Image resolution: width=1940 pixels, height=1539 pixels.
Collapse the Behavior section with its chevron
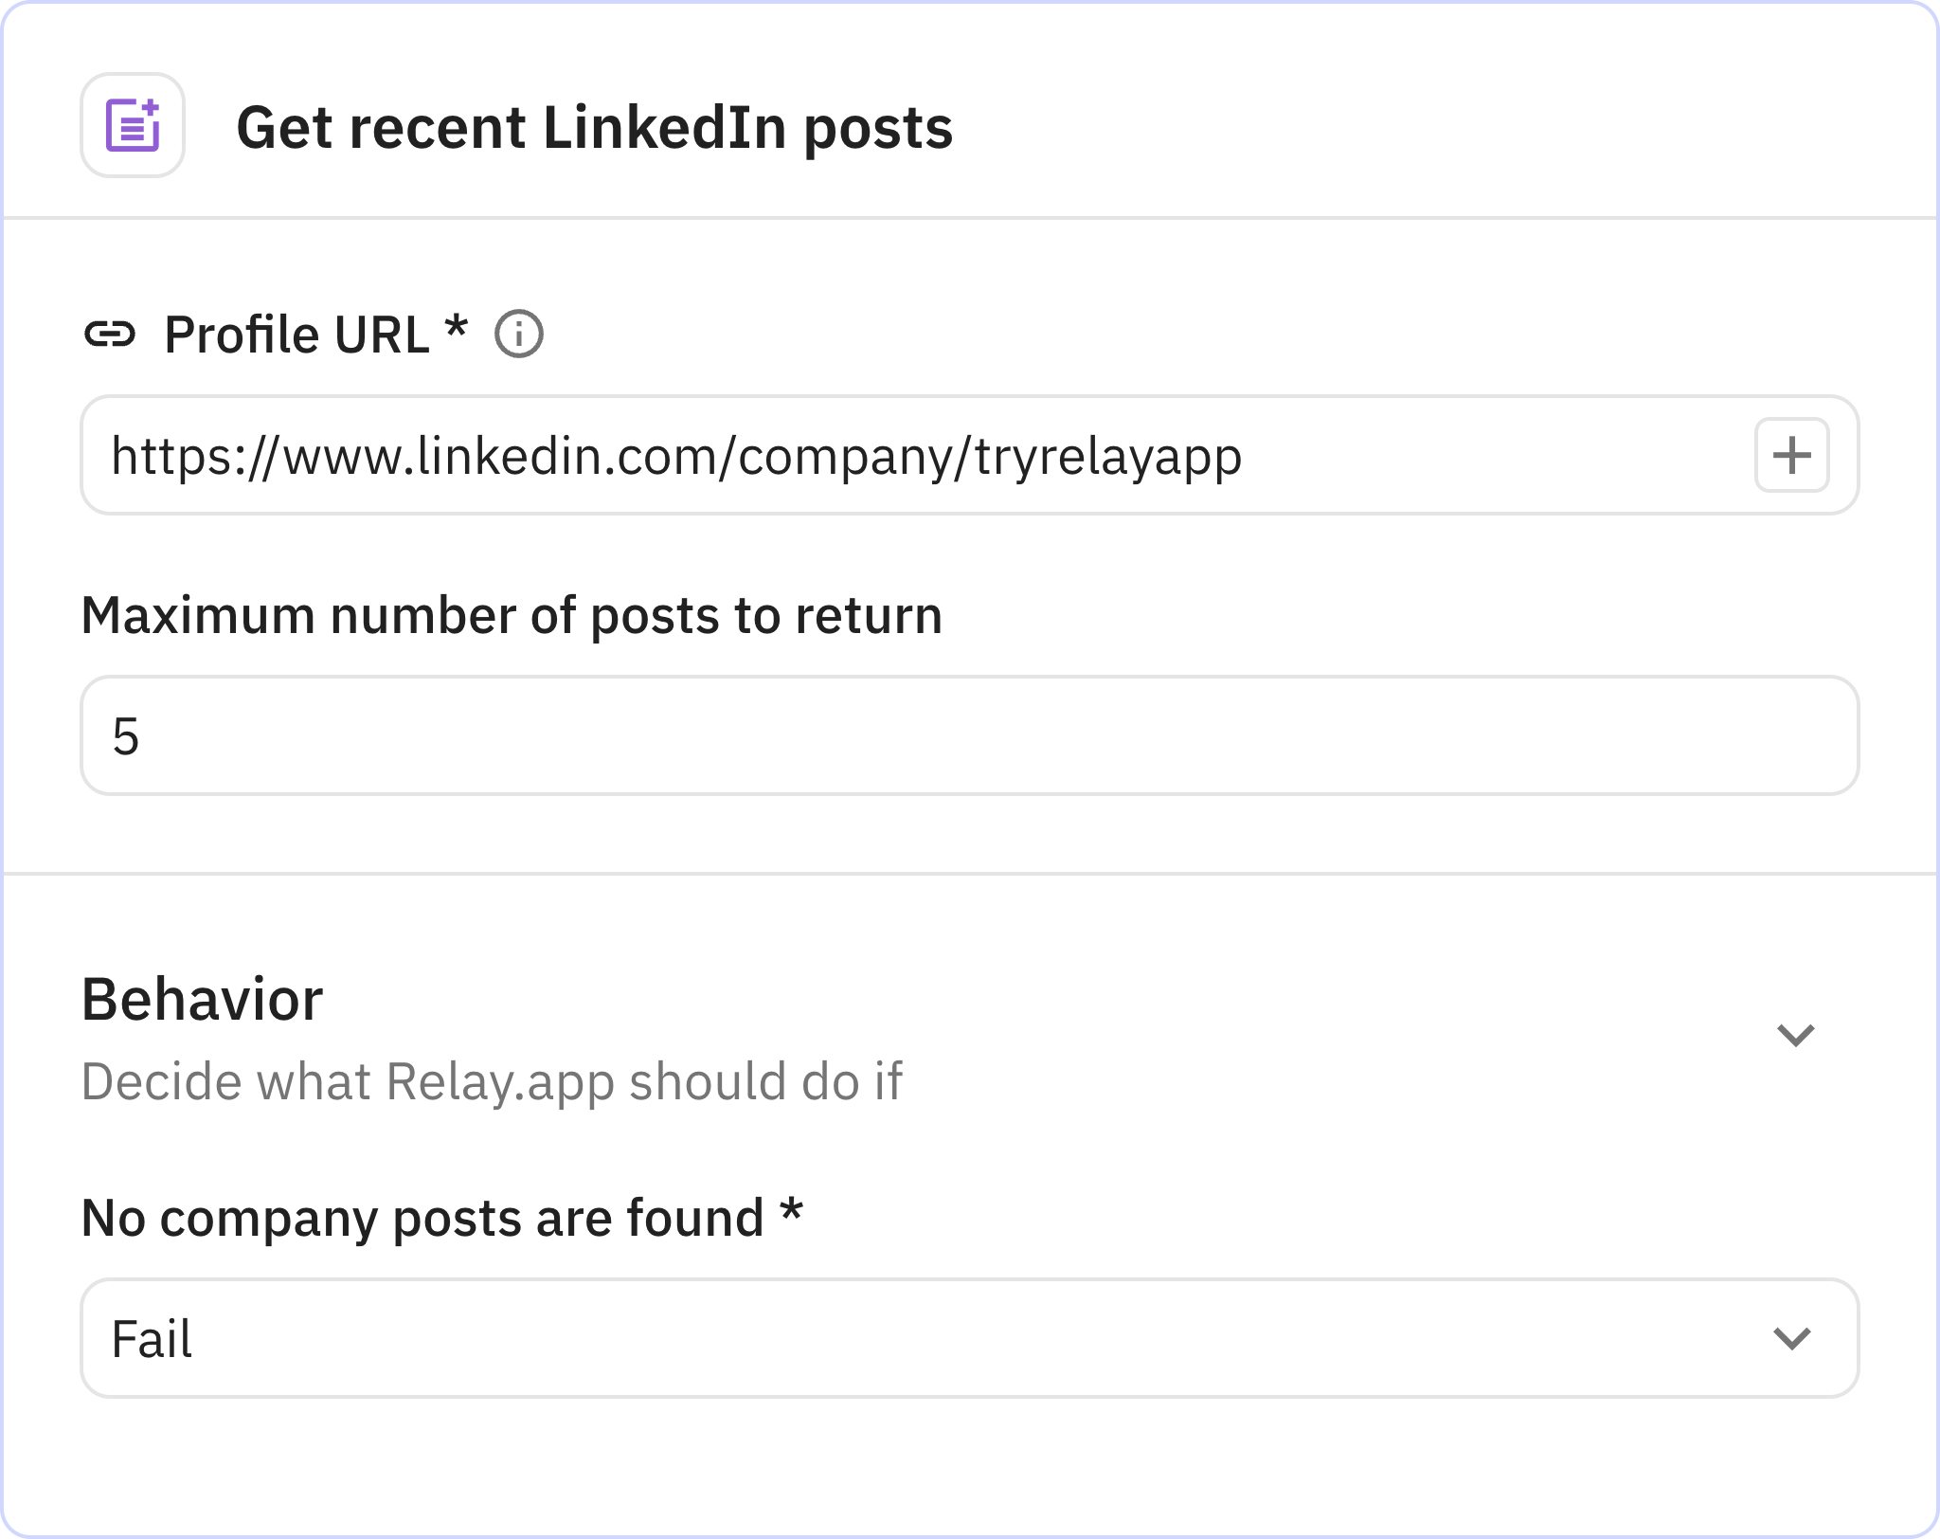coord(1794,1035)
